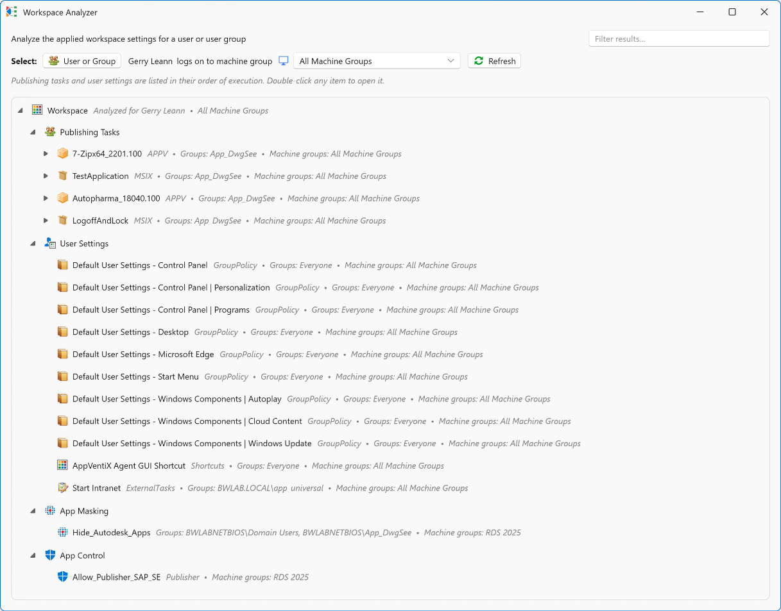
Task: Click the User Settings node icon
Action: 50,243
